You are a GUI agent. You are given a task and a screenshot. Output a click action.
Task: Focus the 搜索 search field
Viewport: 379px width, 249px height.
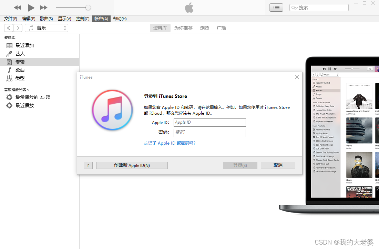point(319,8)
